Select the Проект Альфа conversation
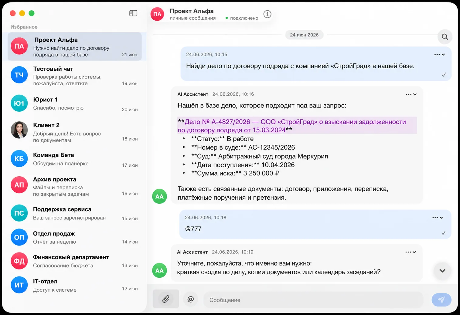This screenshot has height=315, width=460. [75, 46]
